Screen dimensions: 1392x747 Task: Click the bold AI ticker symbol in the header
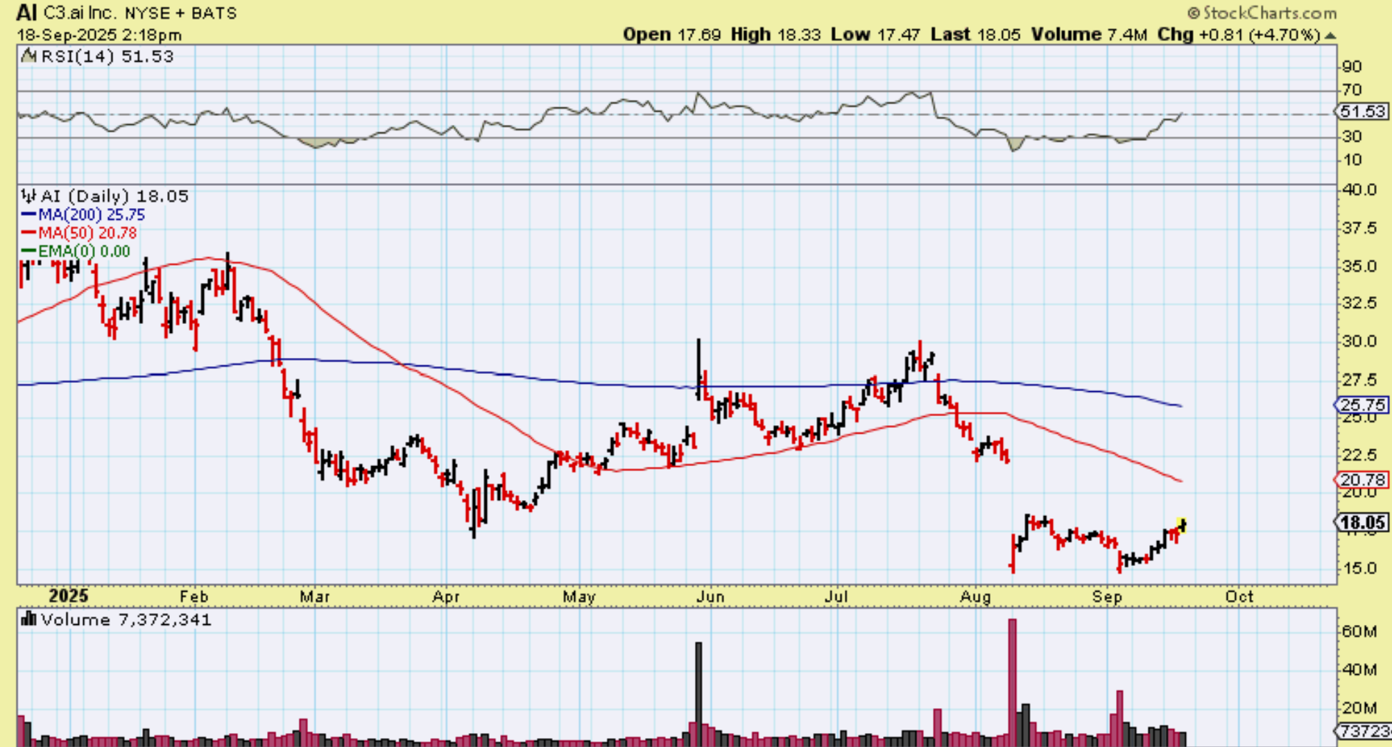pyautogui.click(x=26, y=12)
